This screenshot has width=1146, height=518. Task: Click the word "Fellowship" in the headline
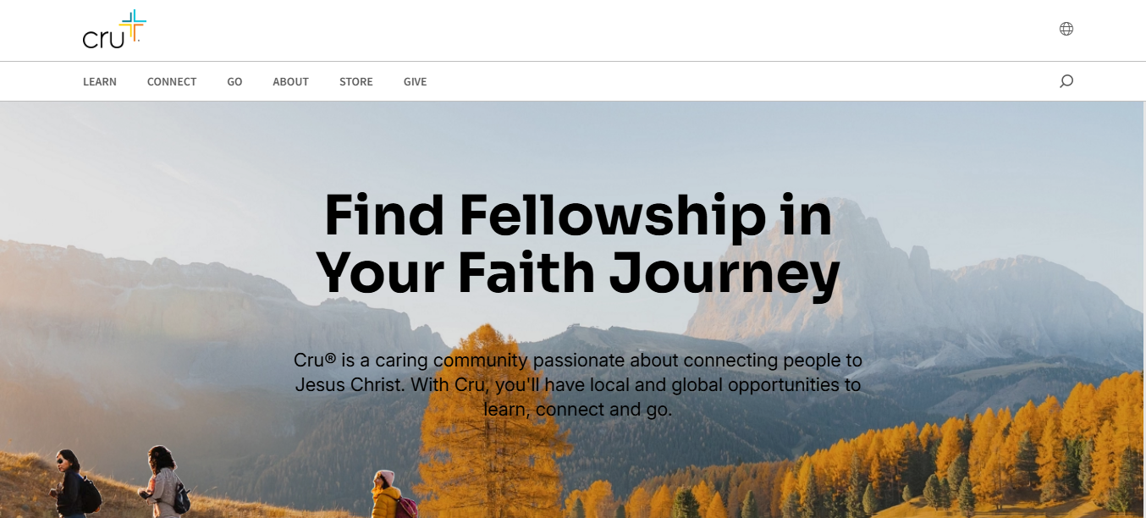pos(612,216)
